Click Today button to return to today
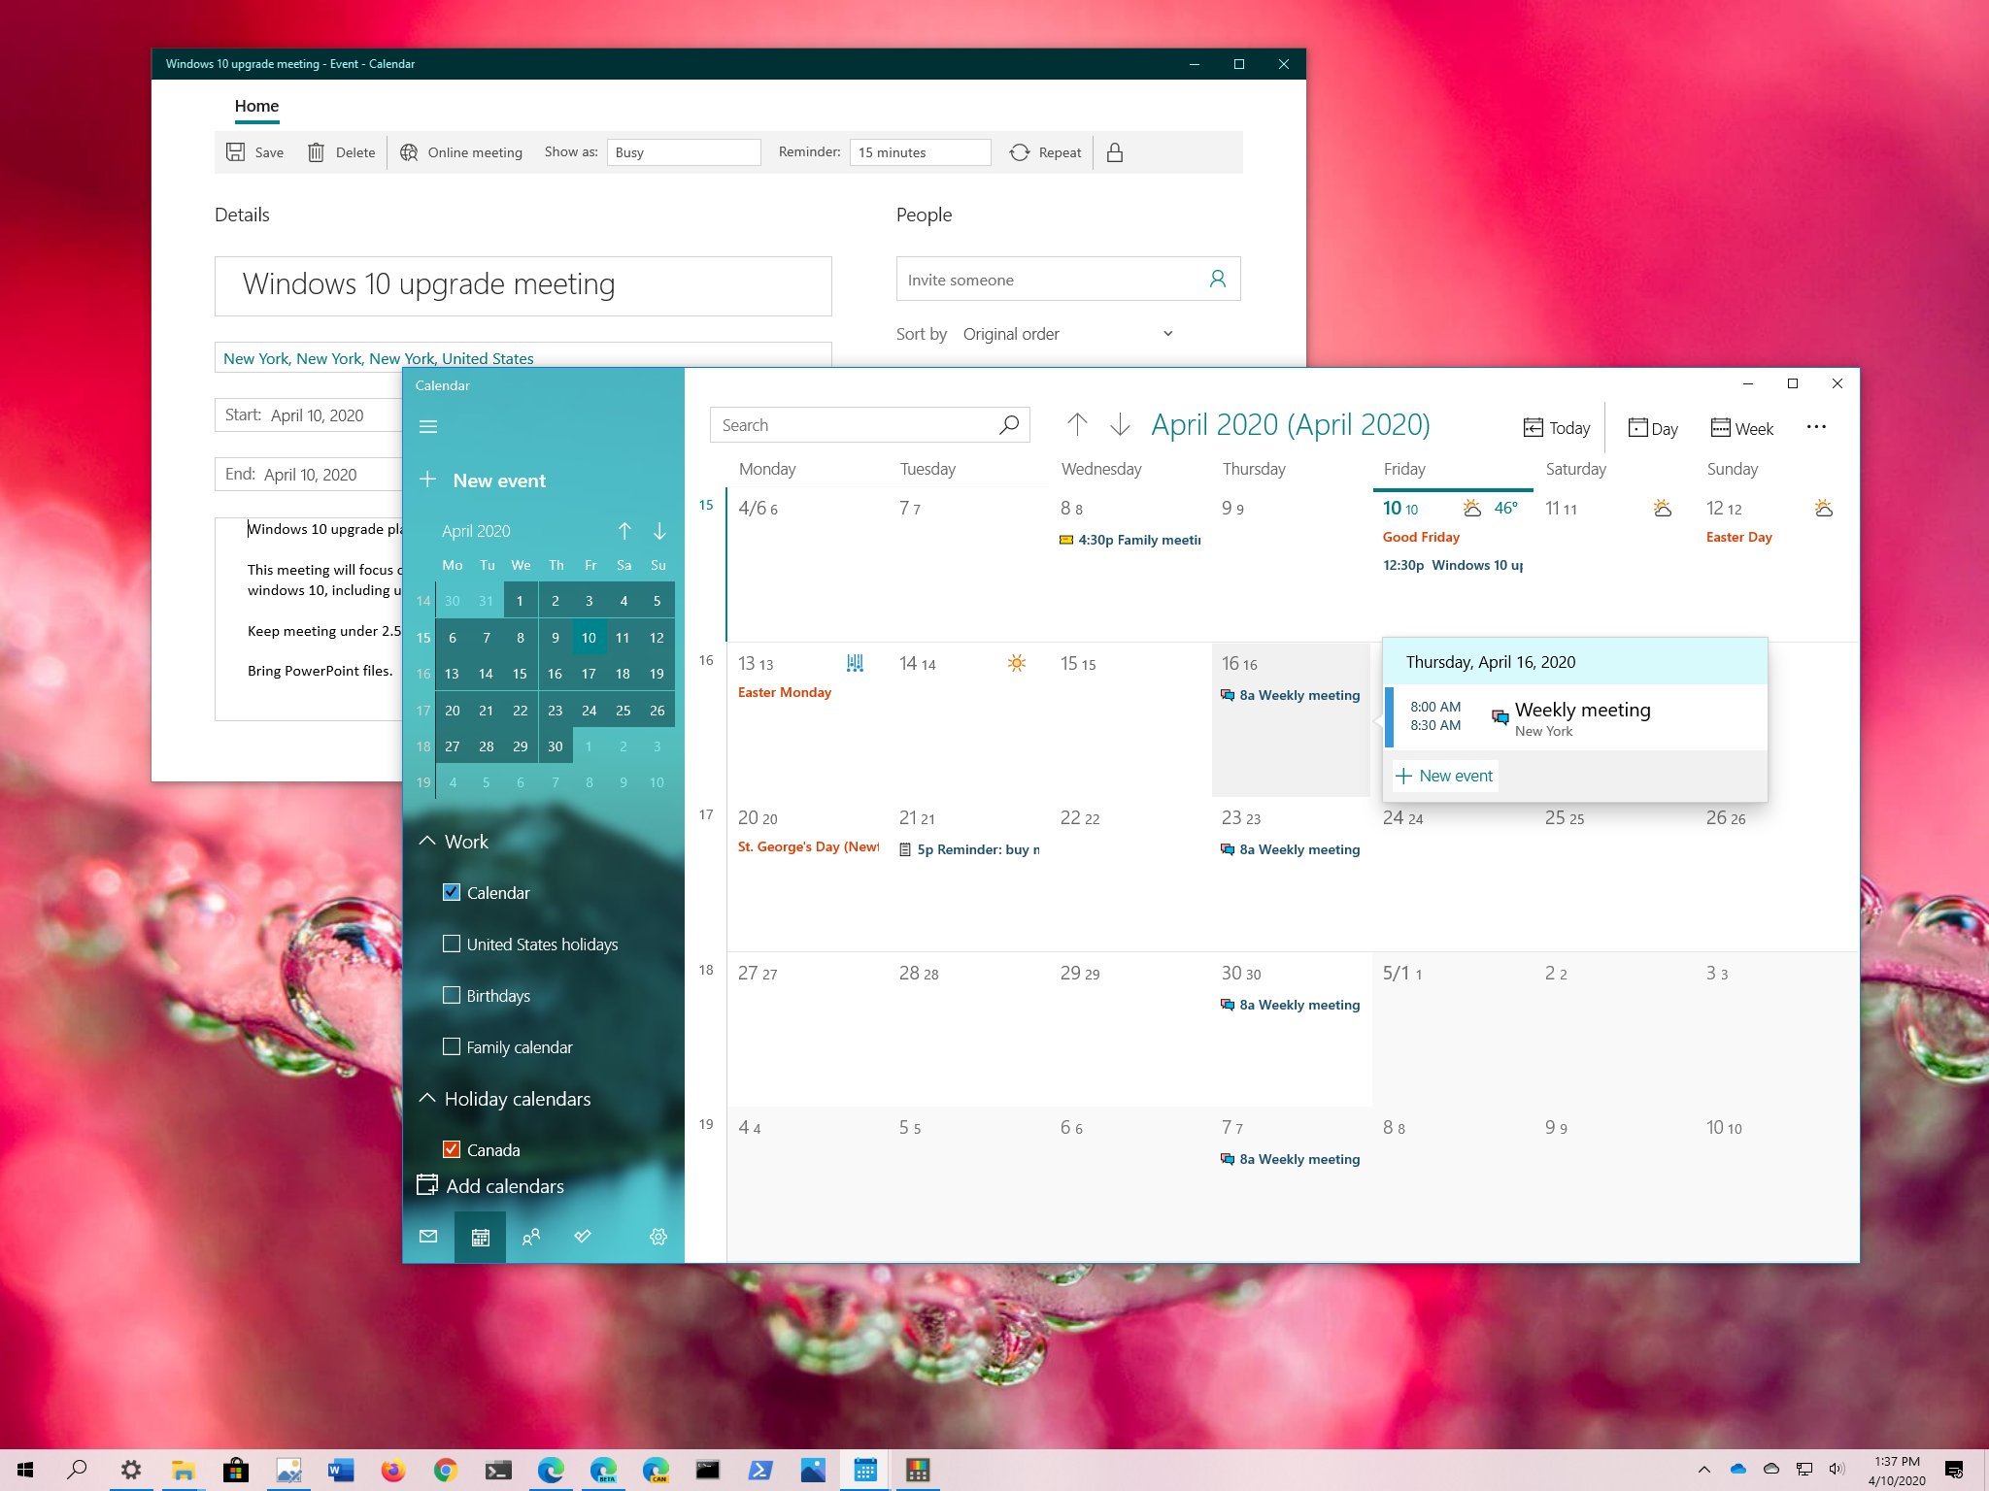This screenshot has height=1491, width=1989. click(x=1555, y=426)
